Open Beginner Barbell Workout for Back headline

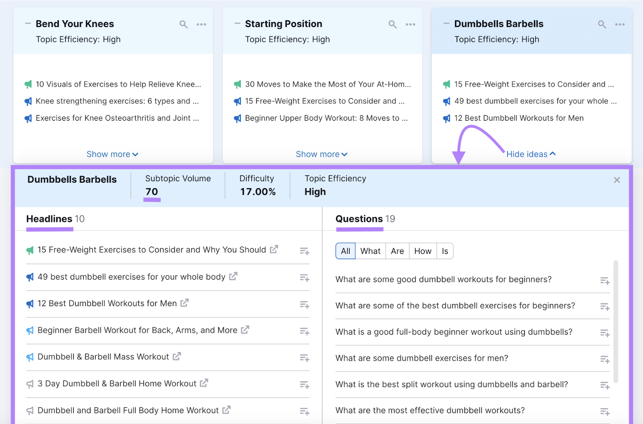click(137, 330)
